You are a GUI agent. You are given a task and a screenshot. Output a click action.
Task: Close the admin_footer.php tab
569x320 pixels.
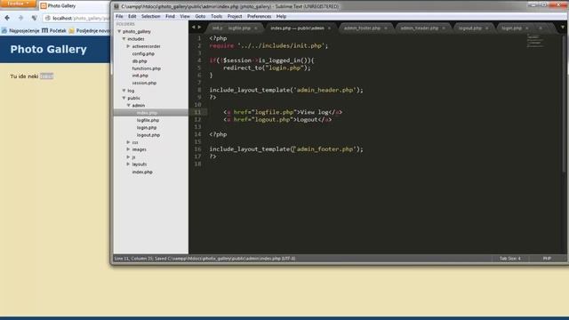pos(386,28)
